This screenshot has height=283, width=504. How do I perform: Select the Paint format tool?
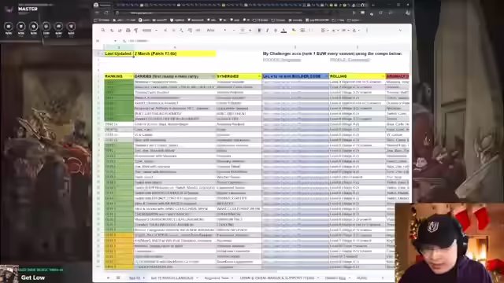click(x=136, y=31)
